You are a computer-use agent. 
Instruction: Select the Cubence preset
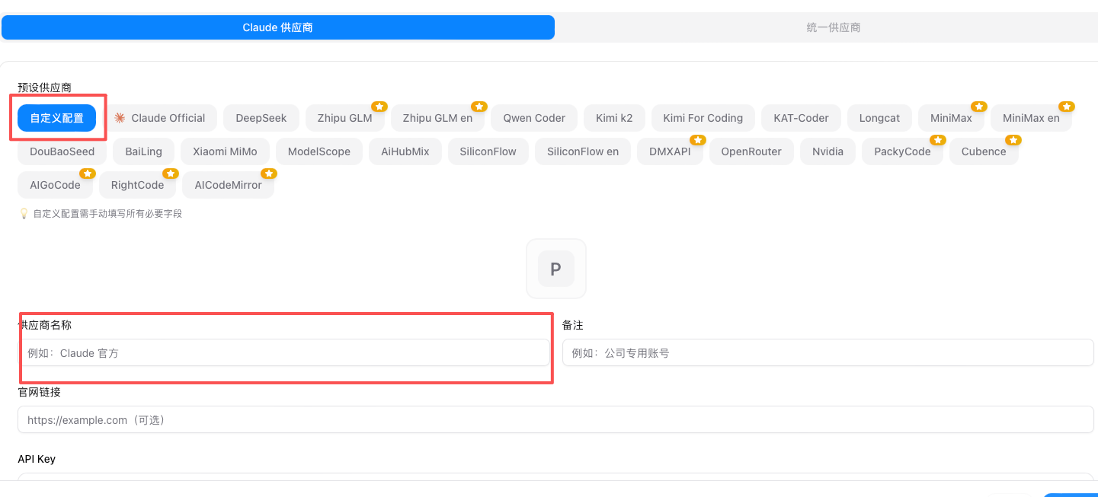point(984,151)
